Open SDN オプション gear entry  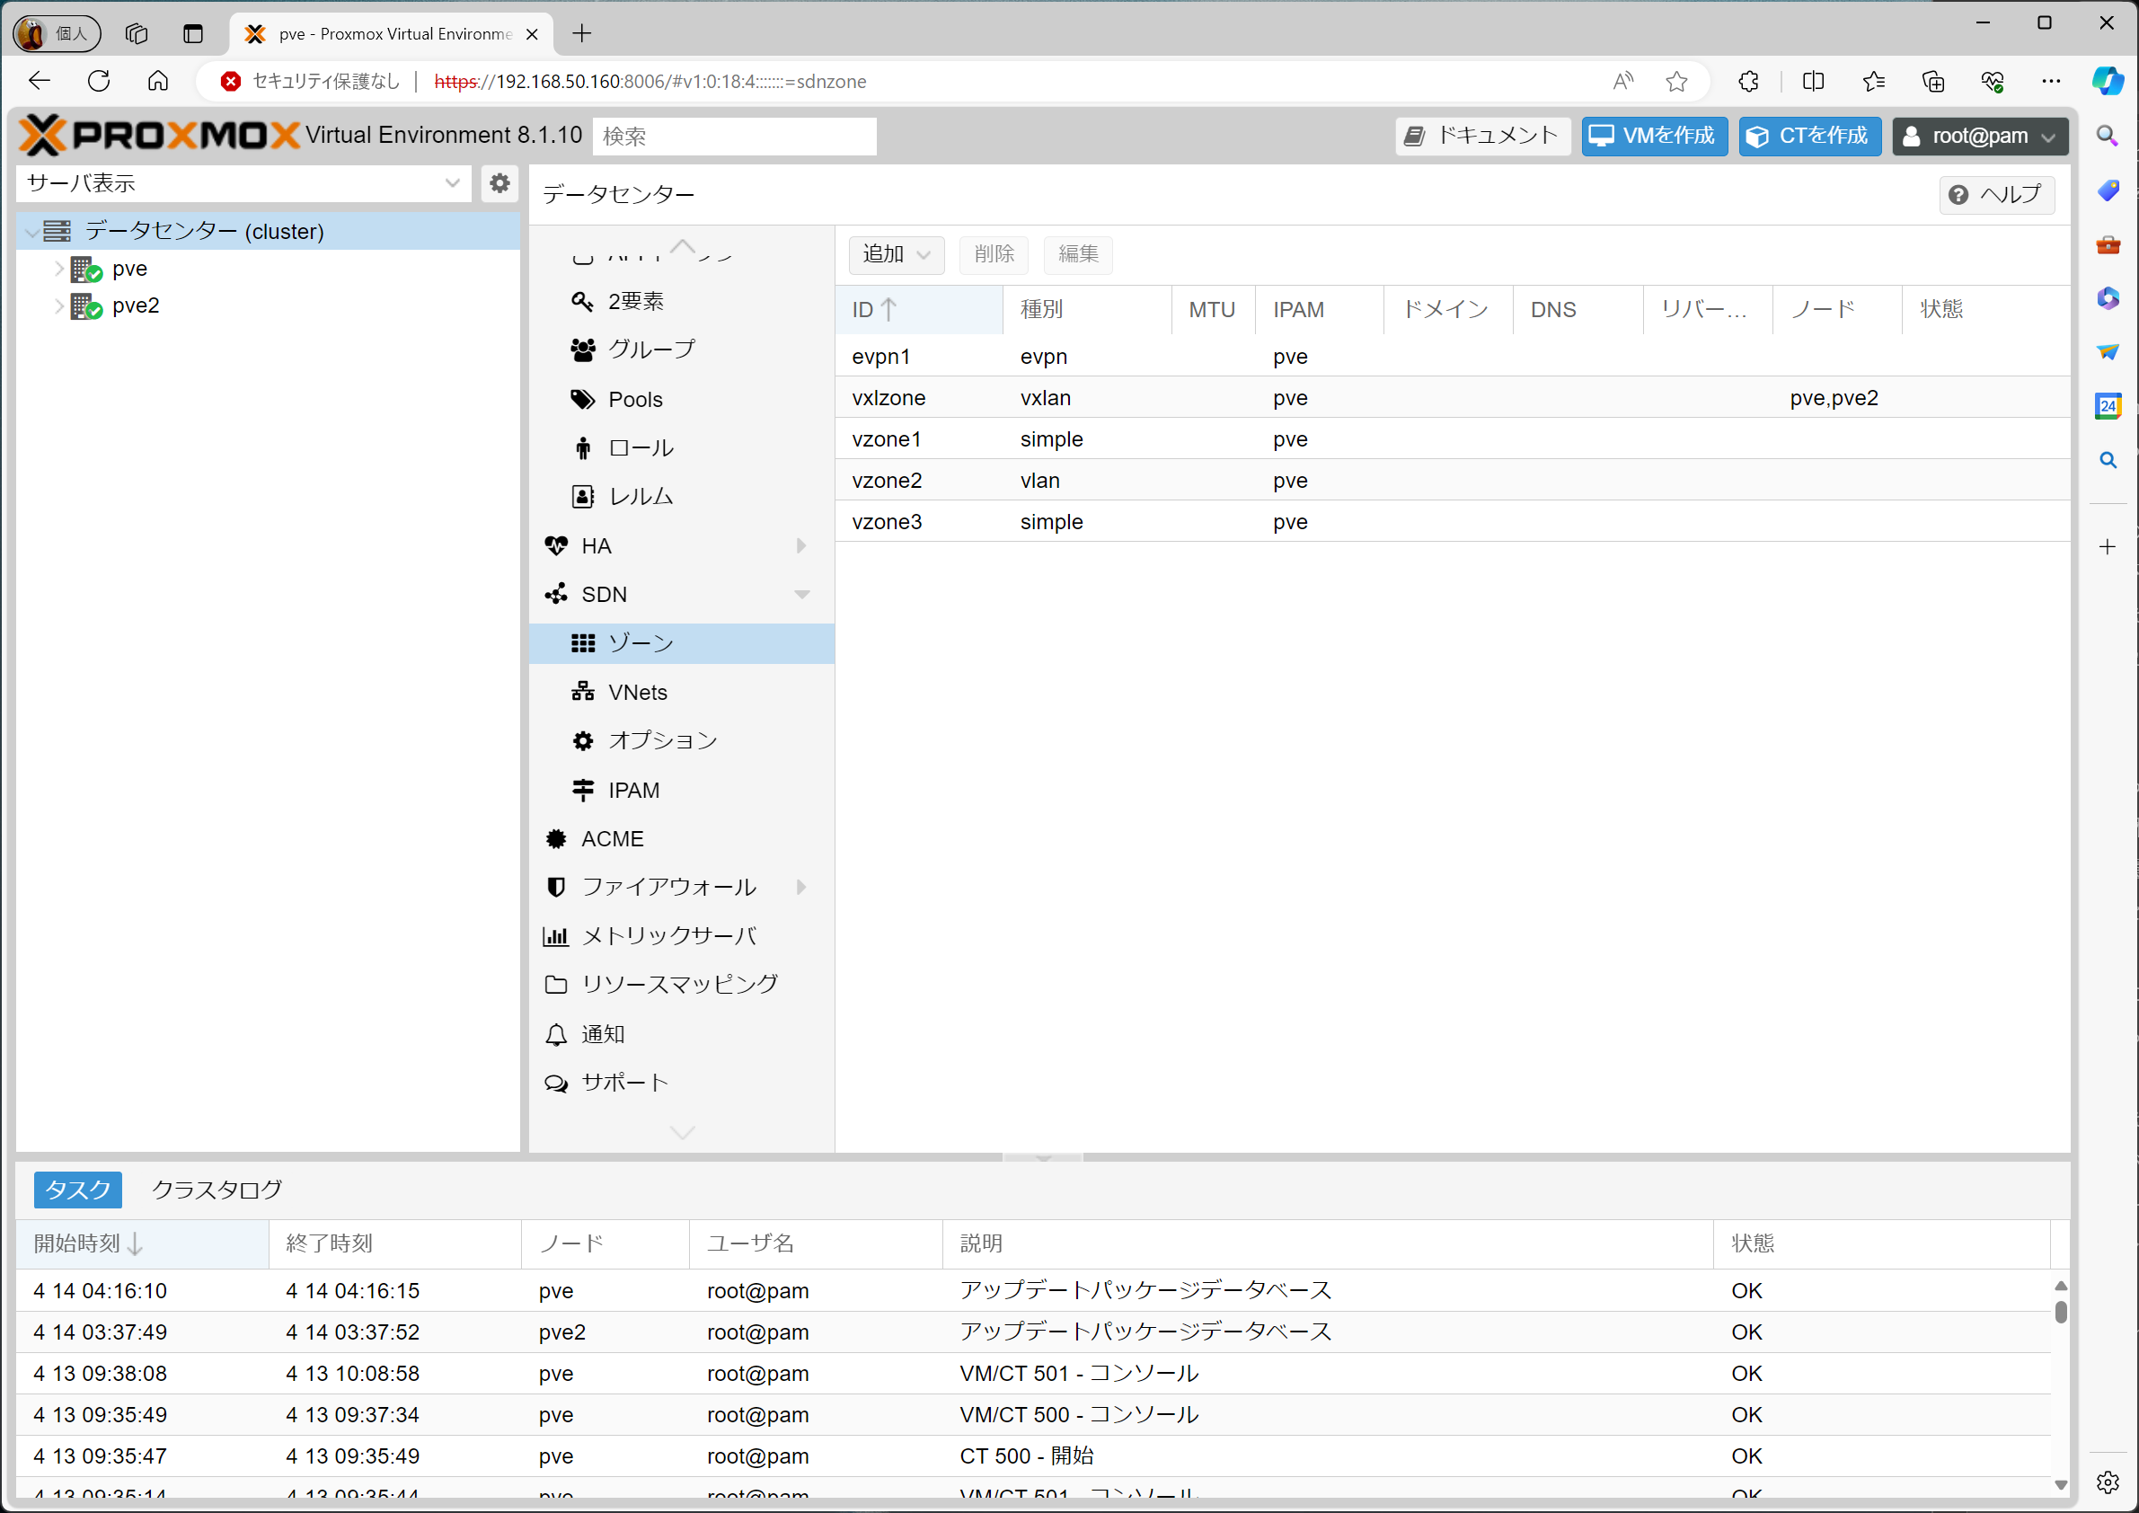(661, 740)
